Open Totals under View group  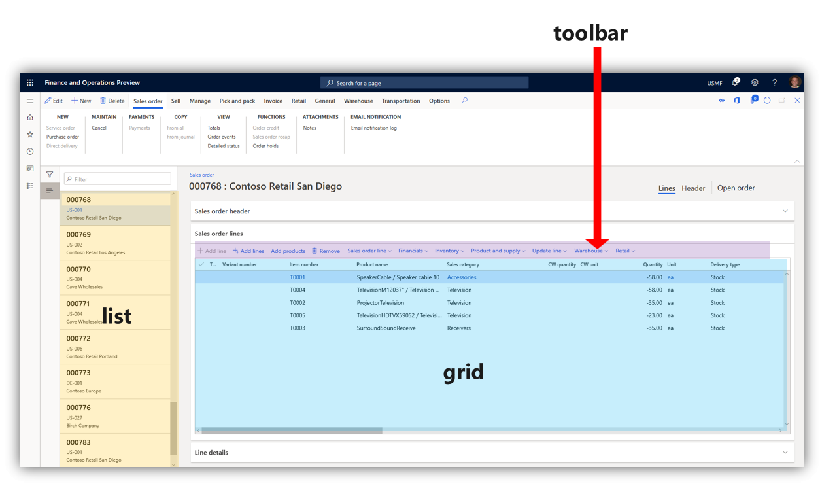pyautogui.click(x=214, y=128)
